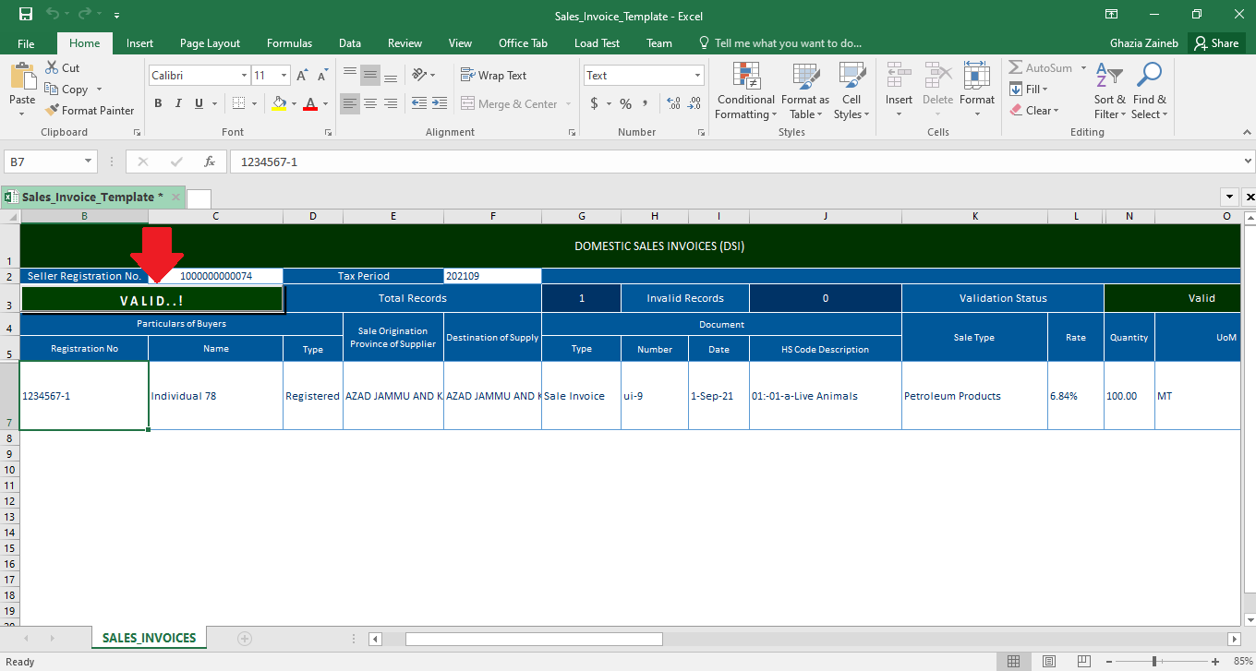
Task: Open the Clear eraser dropdown
Action: [x=1033, y=110]
